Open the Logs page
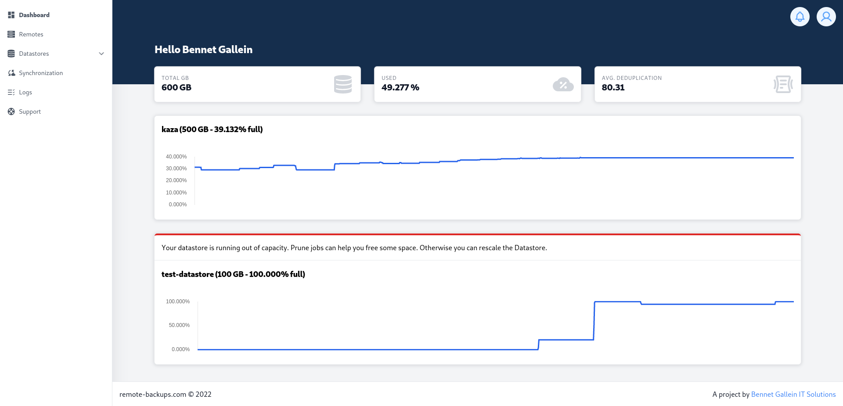The image size is (843, 406). tap(25, 92)
